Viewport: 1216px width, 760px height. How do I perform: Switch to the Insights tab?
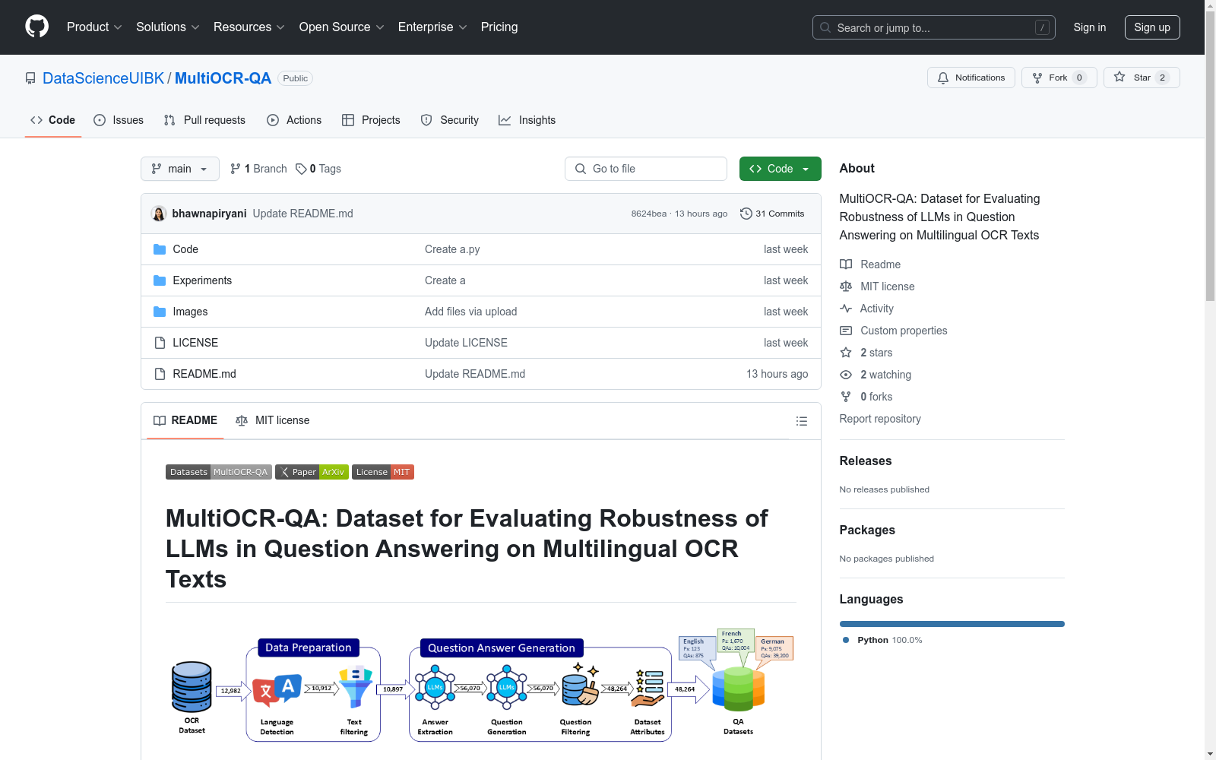(527, 120)
